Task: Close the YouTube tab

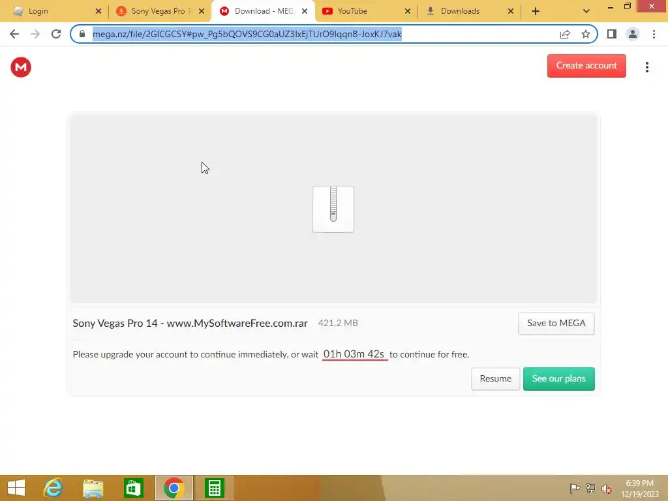Action: (407, 11)
